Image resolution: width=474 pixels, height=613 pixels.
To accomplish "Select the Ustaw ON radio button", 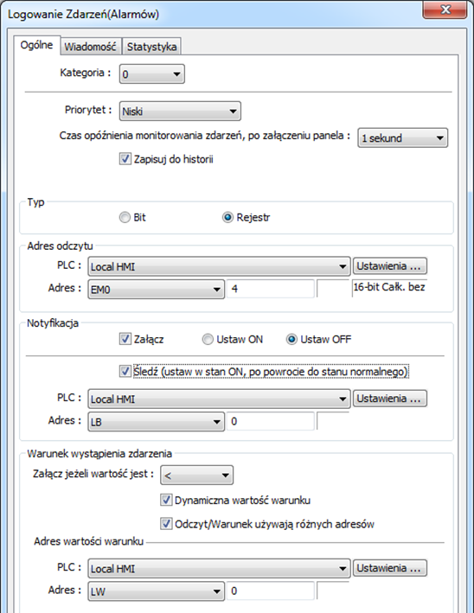I will click(x=208, y=339).
